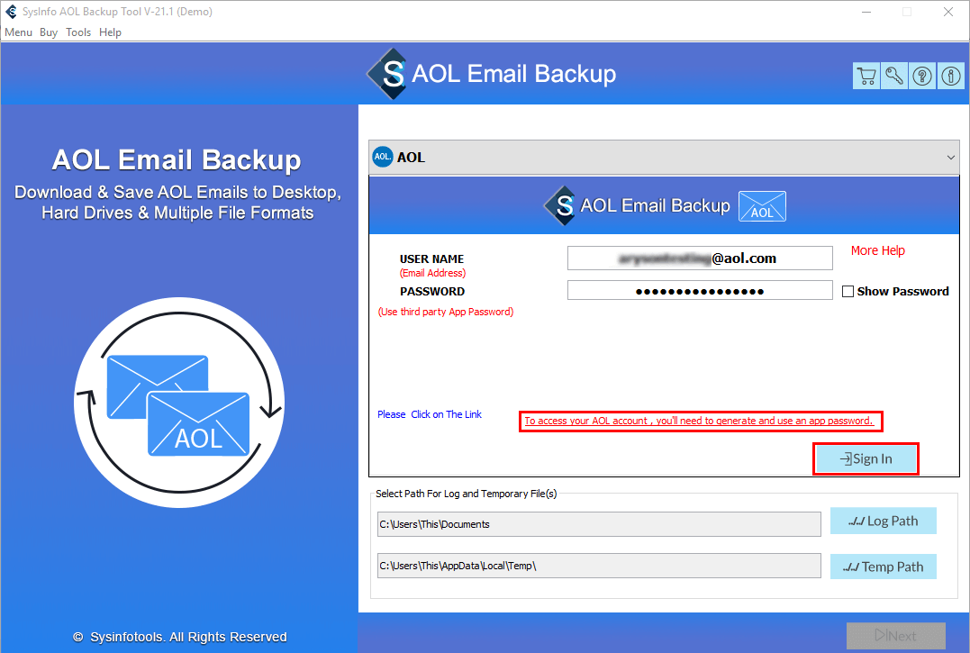Open the Buy menu
970x653 pixels.
(49, 32)
